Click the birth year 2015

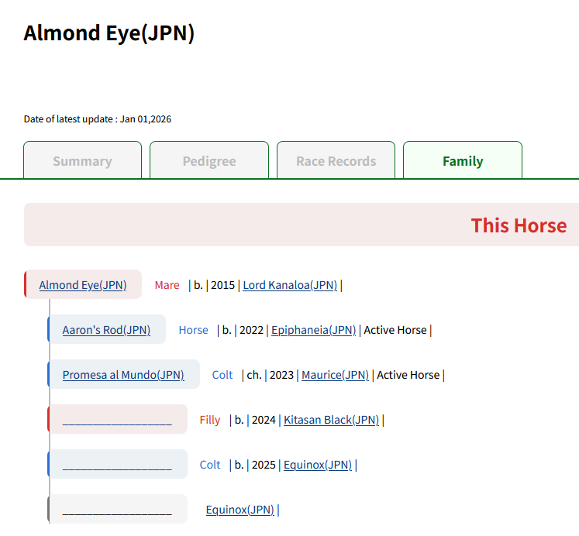point(222,285)
